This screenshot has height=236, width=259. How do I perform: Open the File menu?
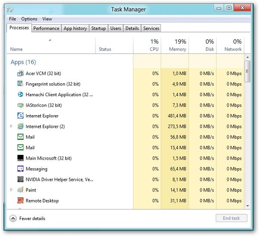pyautogui.click(x=13, y=19)
